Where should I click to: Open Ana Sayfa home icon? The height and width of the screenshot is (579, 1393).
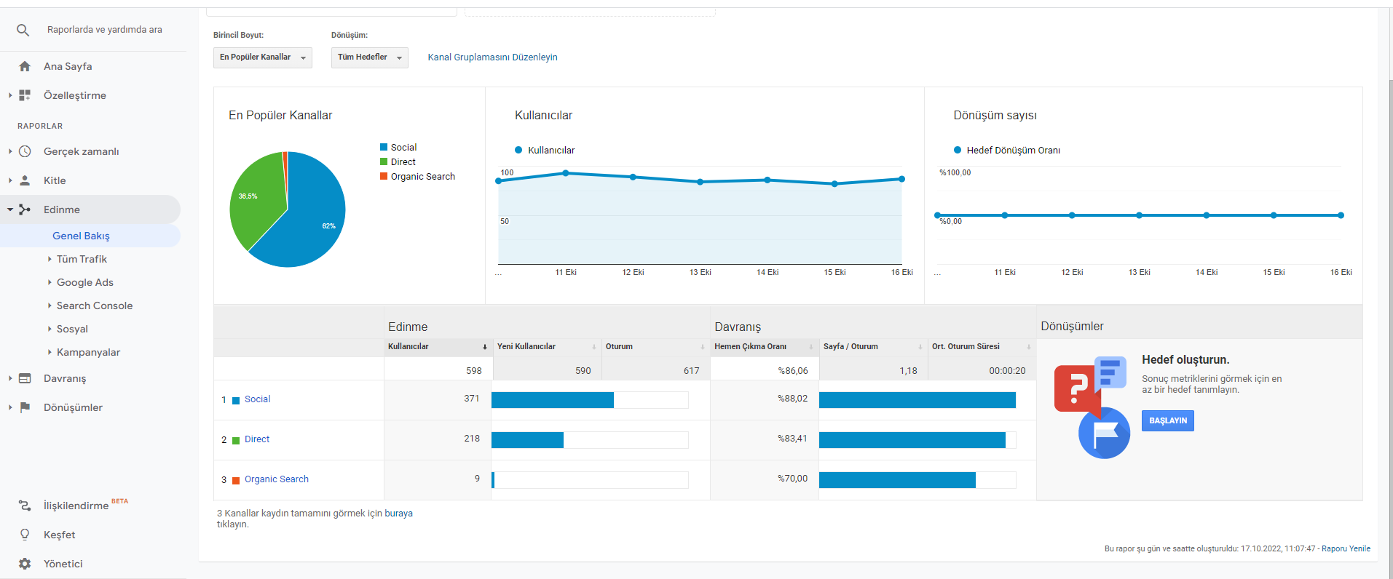point(25,66)
